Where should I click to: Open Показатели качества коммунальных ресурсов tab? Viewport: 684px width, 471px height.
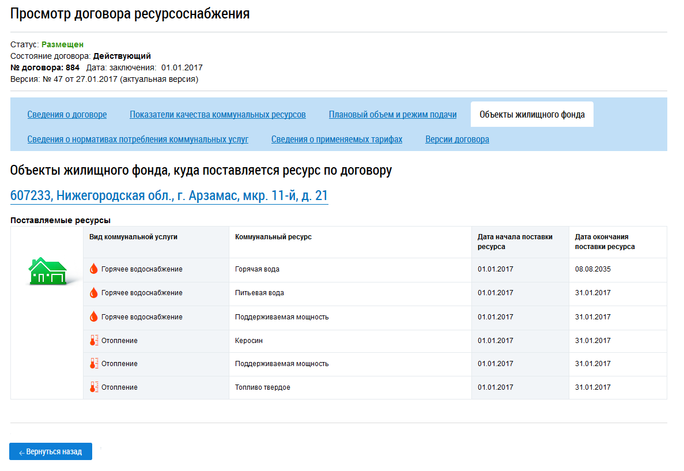pos(218,114)
